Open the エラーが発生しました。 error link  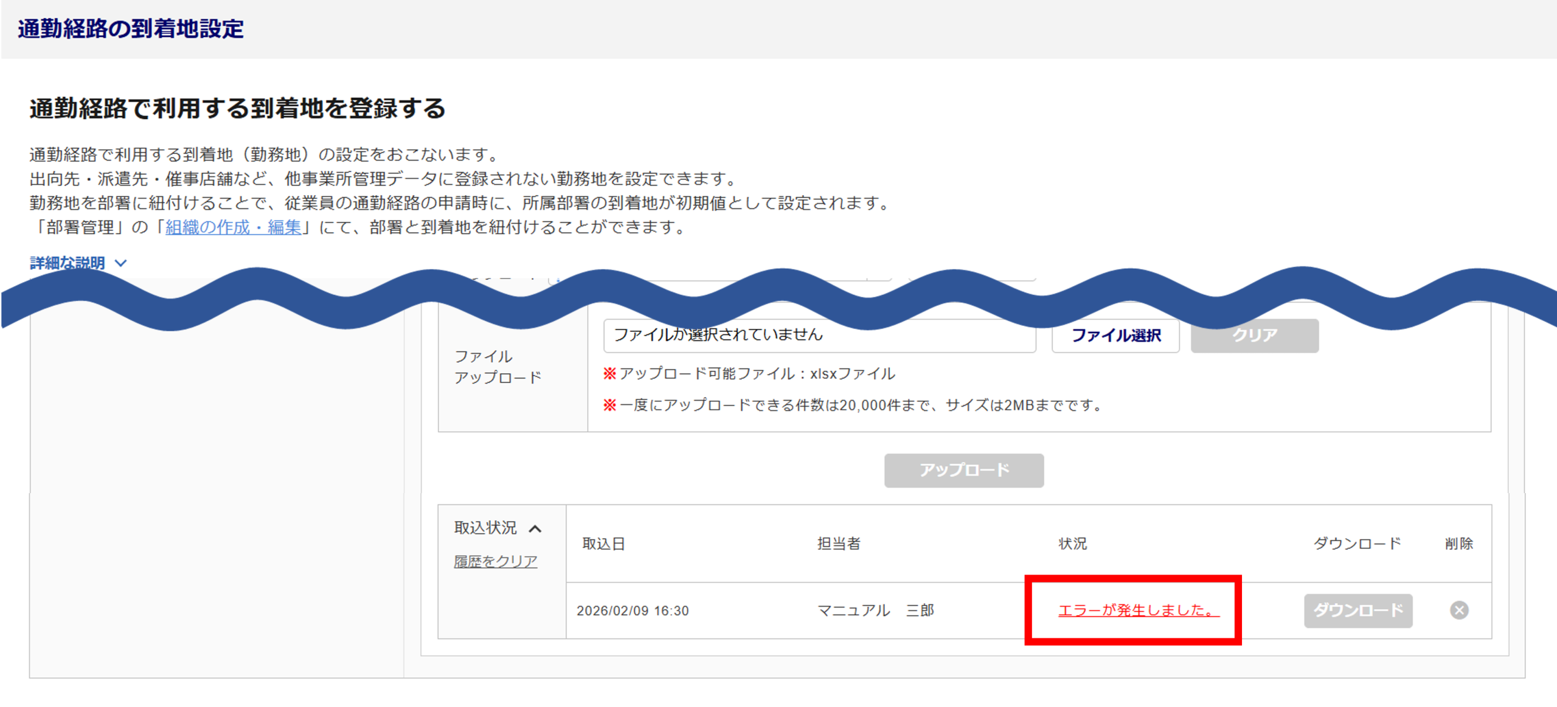1138,610
